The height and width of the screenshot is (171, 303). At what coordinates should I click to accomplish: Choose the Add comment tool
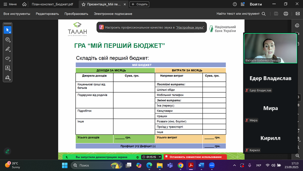click(7, 40)
